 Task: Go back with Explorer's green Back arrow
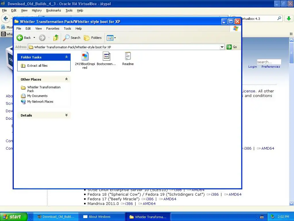tap(24, 38)
